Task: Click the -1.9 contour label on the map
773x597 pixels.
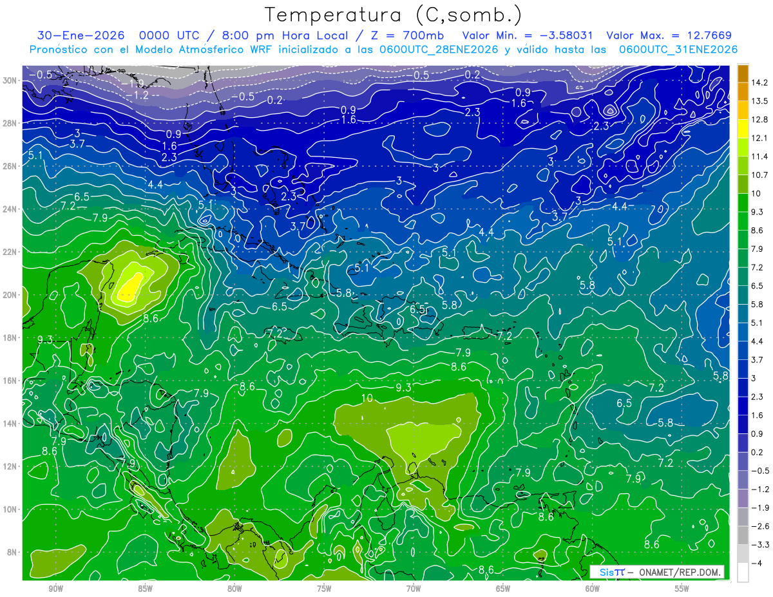Action: (x=133, y=84)
